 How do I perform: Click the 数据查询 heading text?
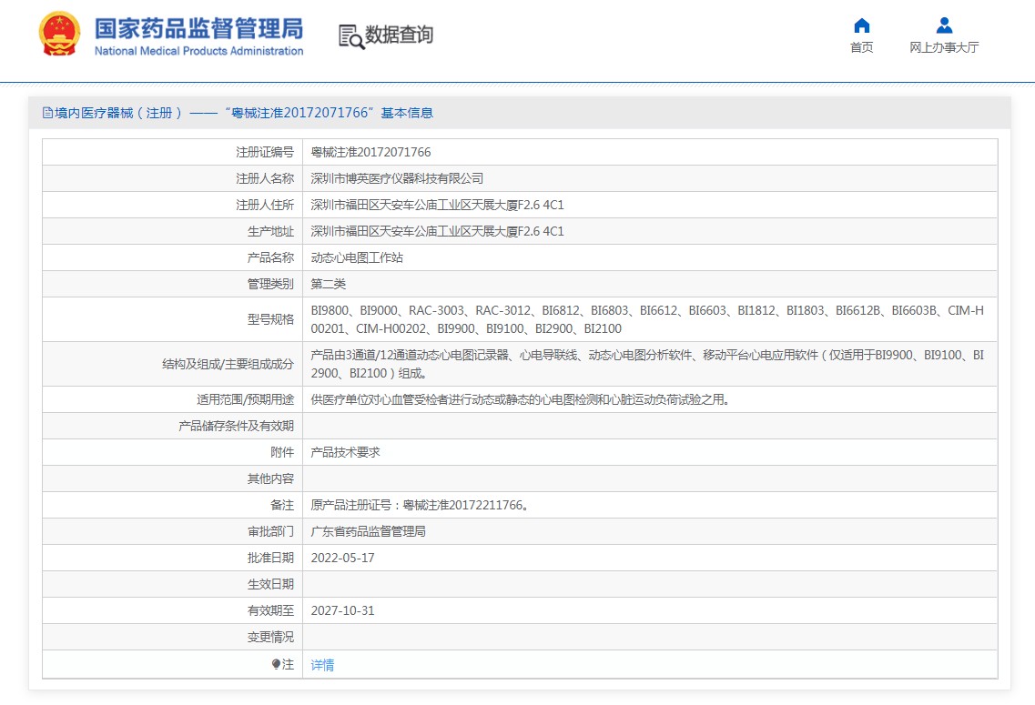(399, 35)
